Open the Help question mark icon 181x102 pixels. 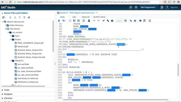coord(167,7)
